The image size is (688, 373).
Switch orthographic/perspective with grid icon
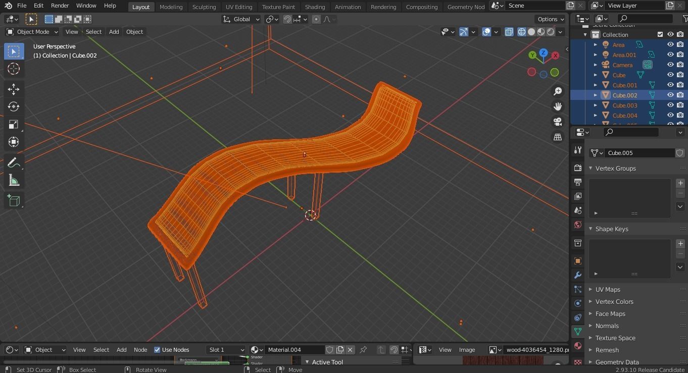[x=558, y=137]
